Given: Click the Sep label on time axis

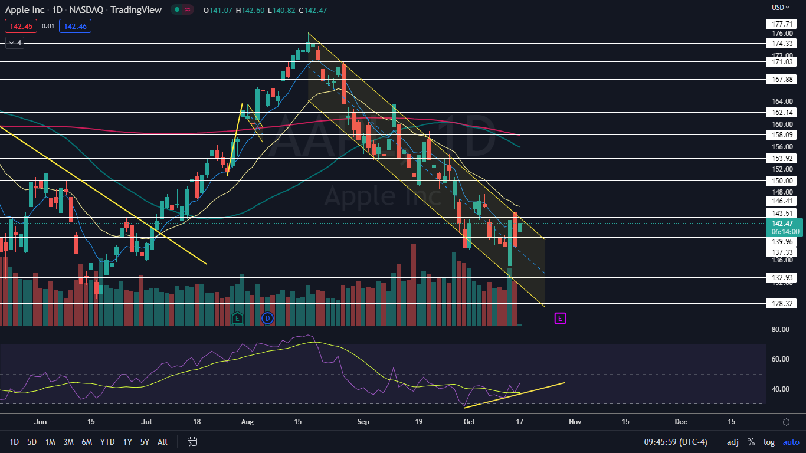Looking at the screenshot, I should coord(363,422).
